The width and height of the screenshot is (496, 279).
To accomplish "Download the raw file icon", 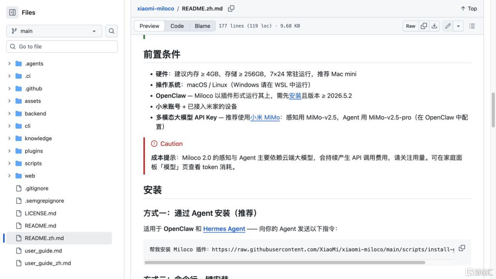I will coord(434,26).
